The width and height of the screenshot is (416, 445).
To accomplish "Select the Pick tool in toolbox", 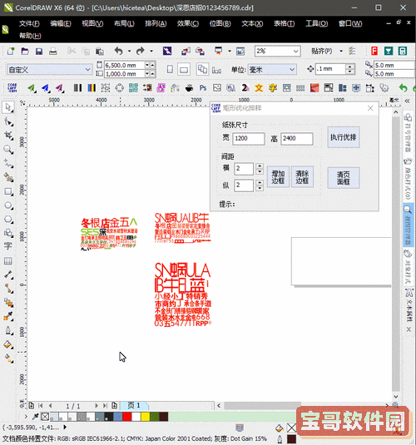I will (8, 107).
